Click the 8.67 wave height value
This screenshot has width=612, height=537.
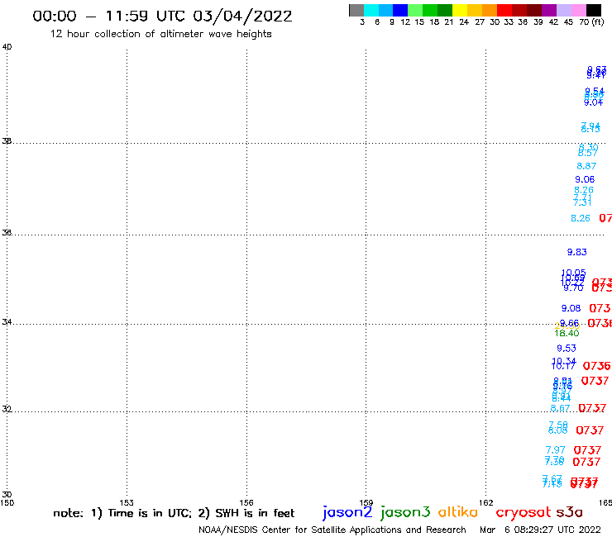coord(560,408)
